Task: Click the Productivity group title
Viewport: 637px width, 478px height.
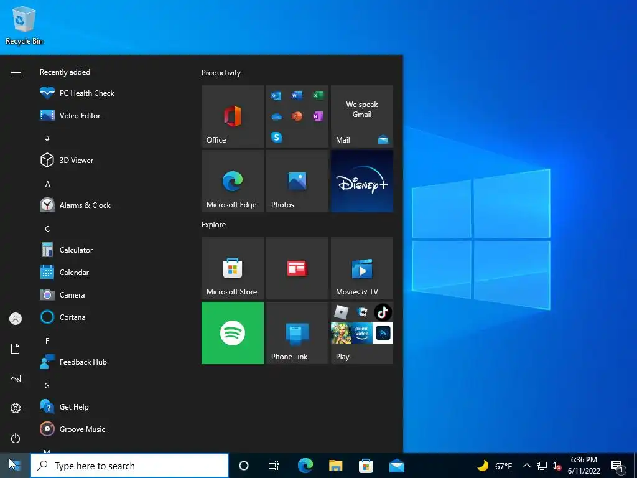Action: tap(221, 73)
